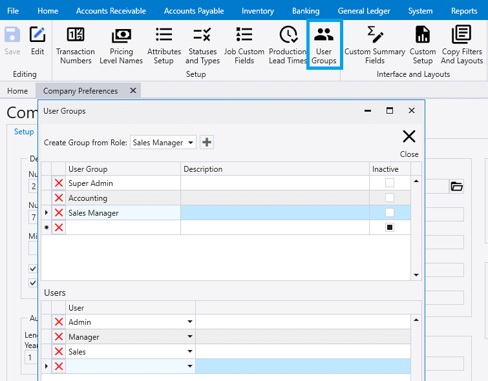Open the Sales user dropdown
This screenshot has height=381, width=488.
click(x=190, y=351)
